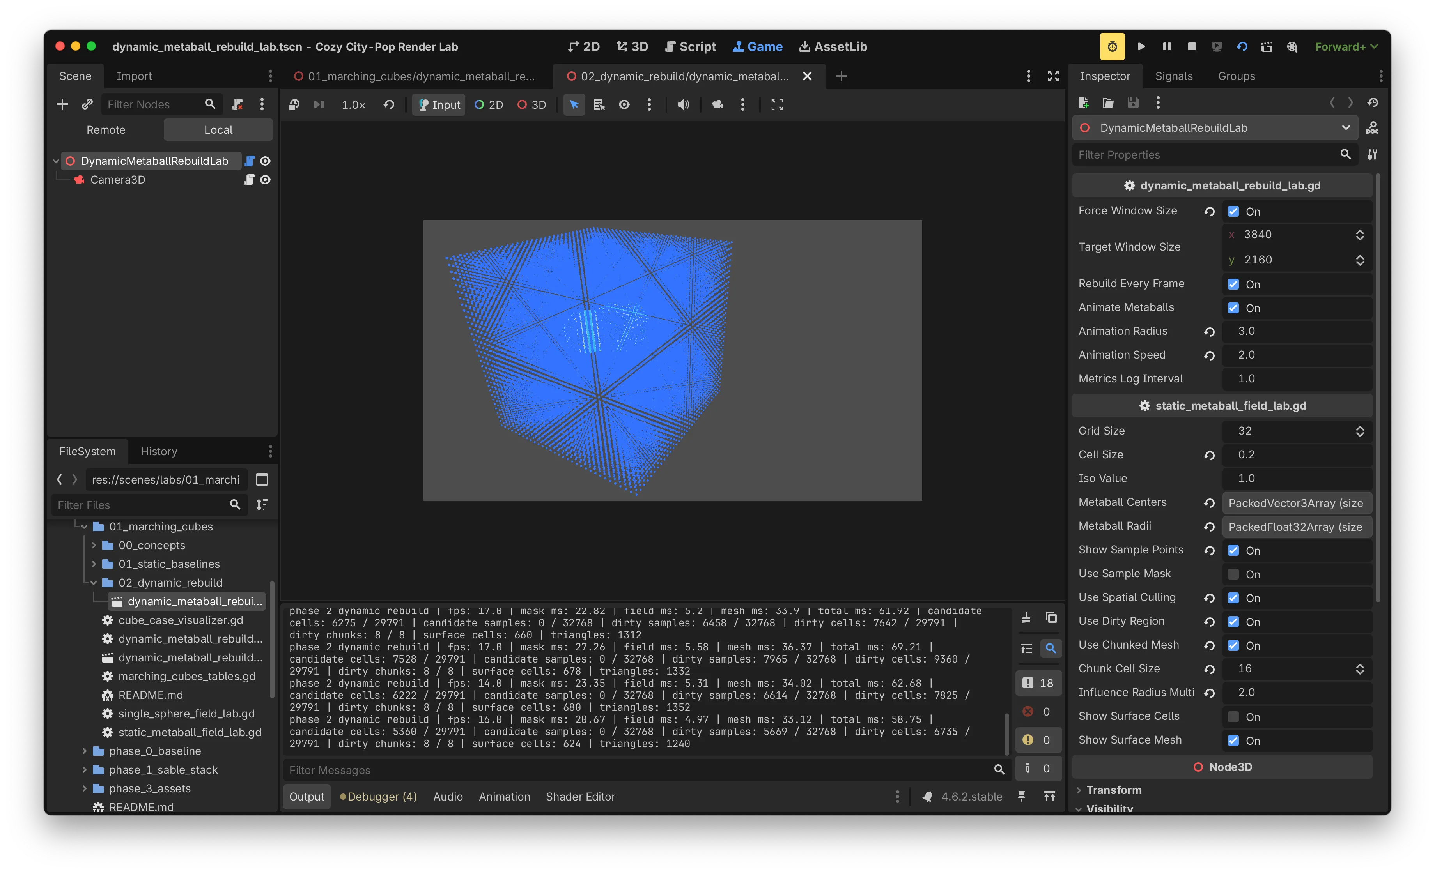The height and width of the screenshot is (873, 1435).
Task: Toggle the list select mode icon
Action: [599, 105]
